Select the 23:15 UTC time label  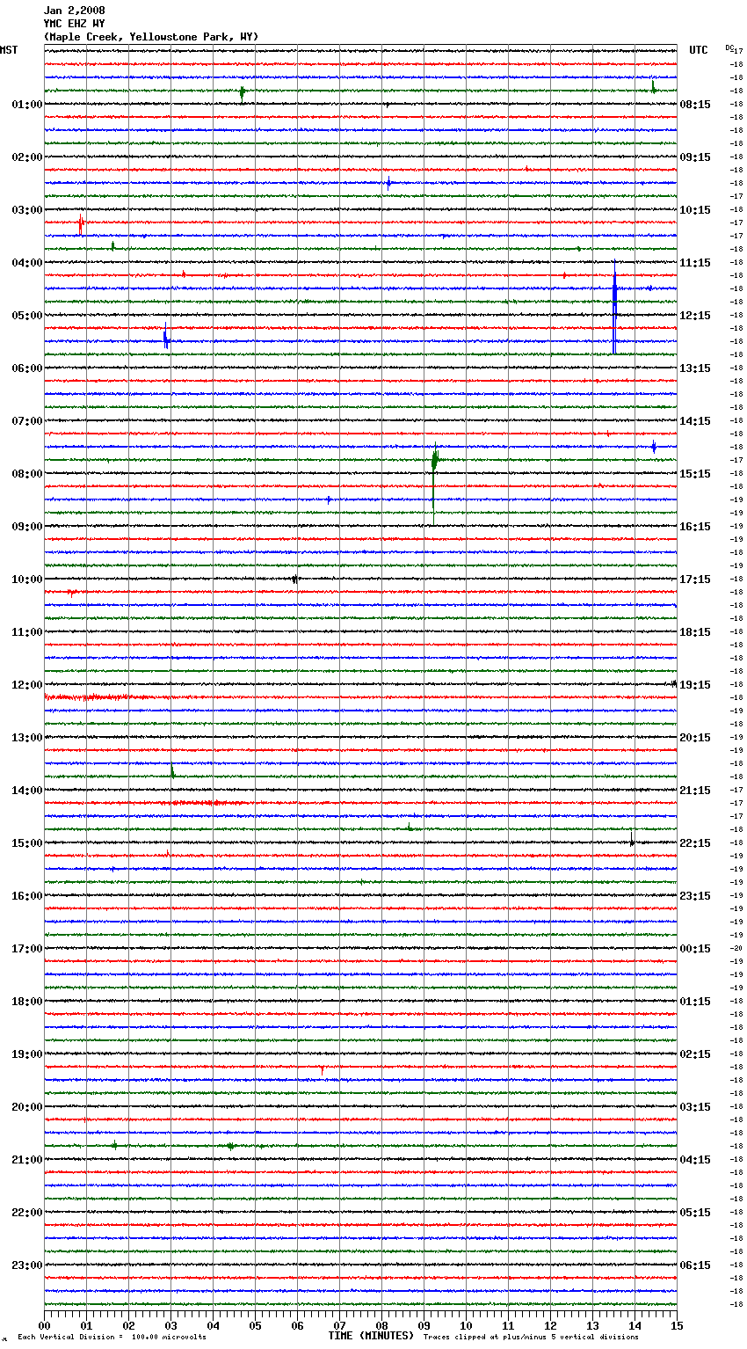click(x=695, y=896)
